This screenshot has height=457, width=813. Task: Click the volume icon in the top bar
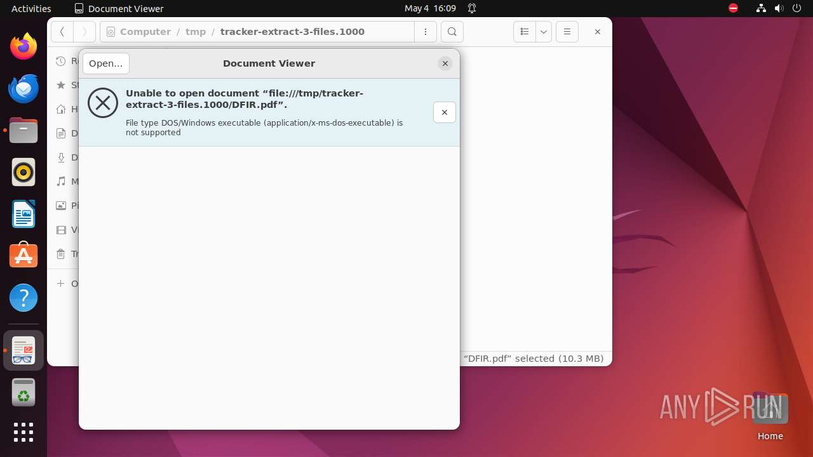click(779, 8)
